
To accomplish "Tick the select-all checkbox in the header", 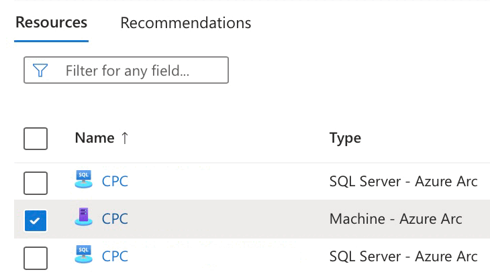I will (36, 139).
